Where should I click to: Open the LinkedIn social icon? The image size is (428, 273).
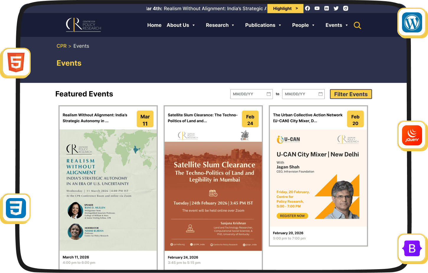(x=326, y=8)
